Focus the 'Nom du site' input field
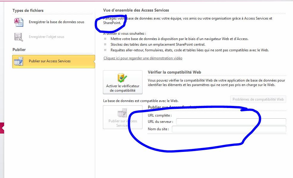The height and width of the screenshot is (178, 293). [229, 129]
